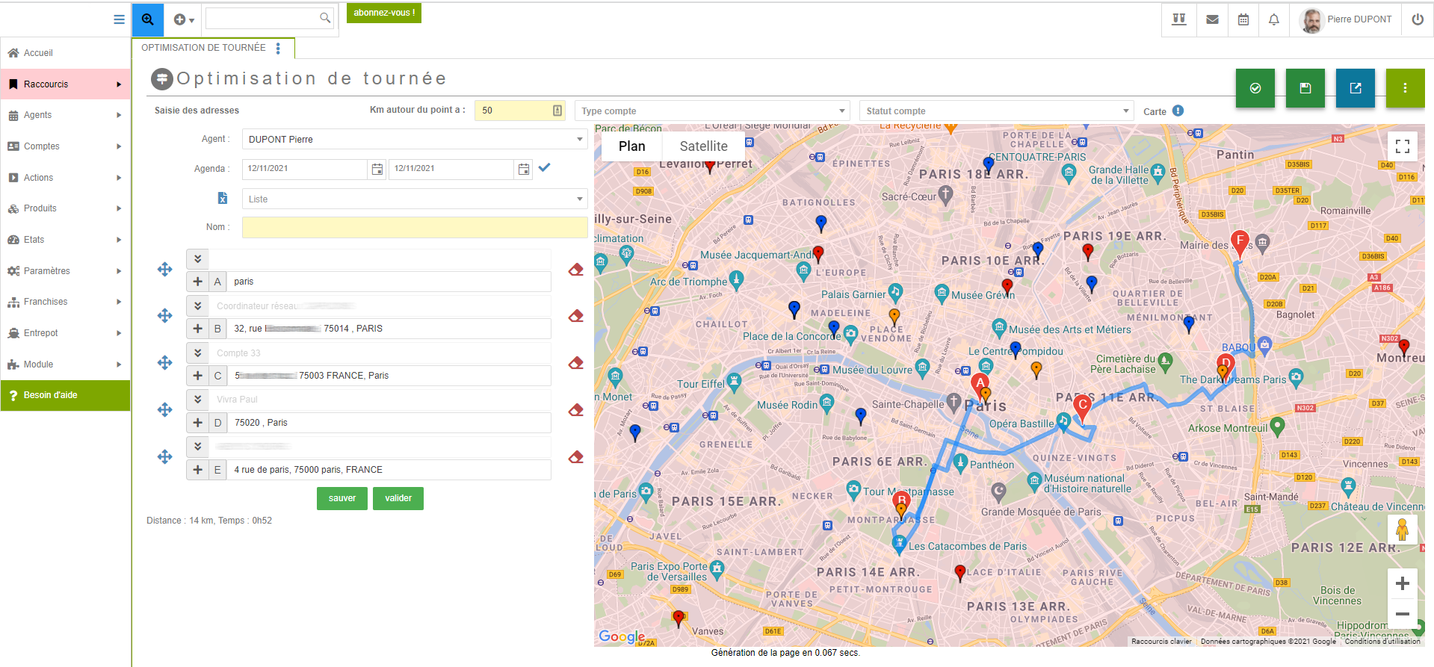Open the Pierre DUPONT user profile
This screenshot has width=1434, height=667.
pyautogui.click(x=1346, y=19)
